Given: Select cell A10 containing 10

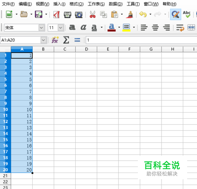Looking at the screenshot, I should pos(22,110).
